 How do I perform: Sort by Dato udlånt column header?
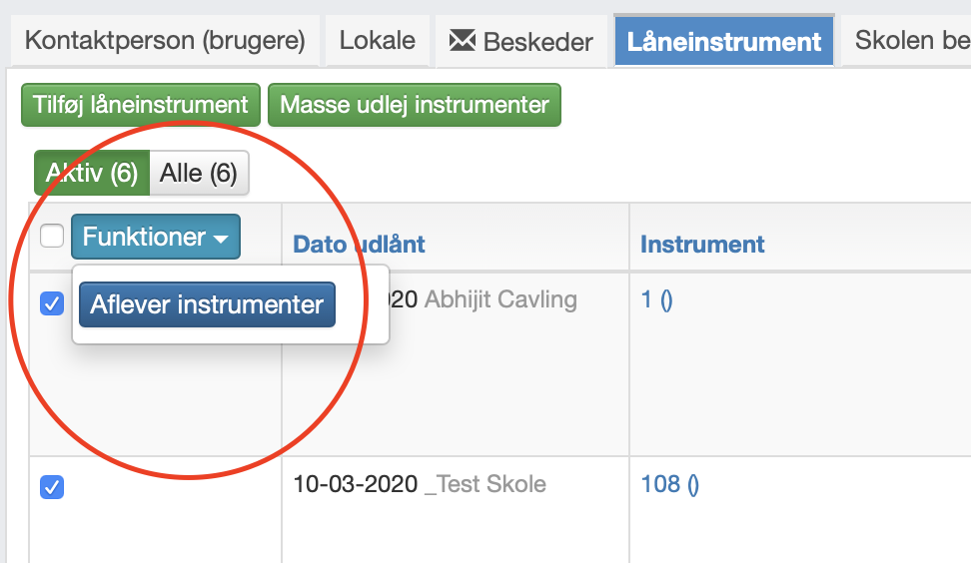pyautogui.click(x=359, y=245)
